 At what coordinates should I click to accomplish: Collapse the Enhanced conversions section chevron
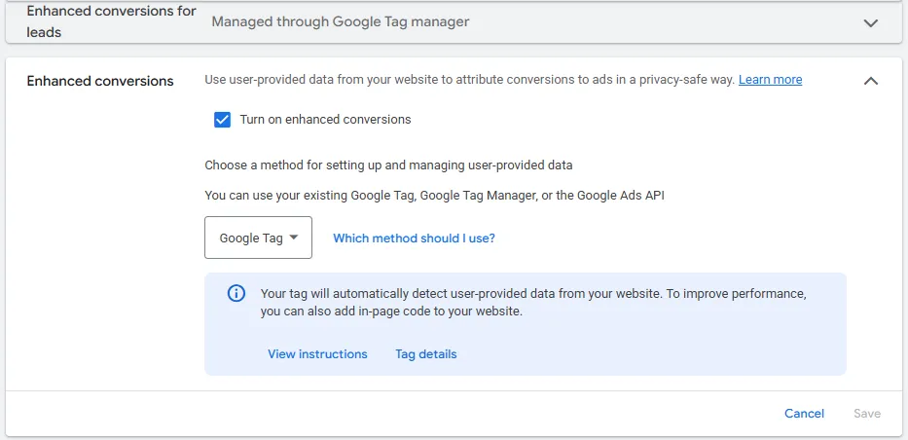click(870, 81)
